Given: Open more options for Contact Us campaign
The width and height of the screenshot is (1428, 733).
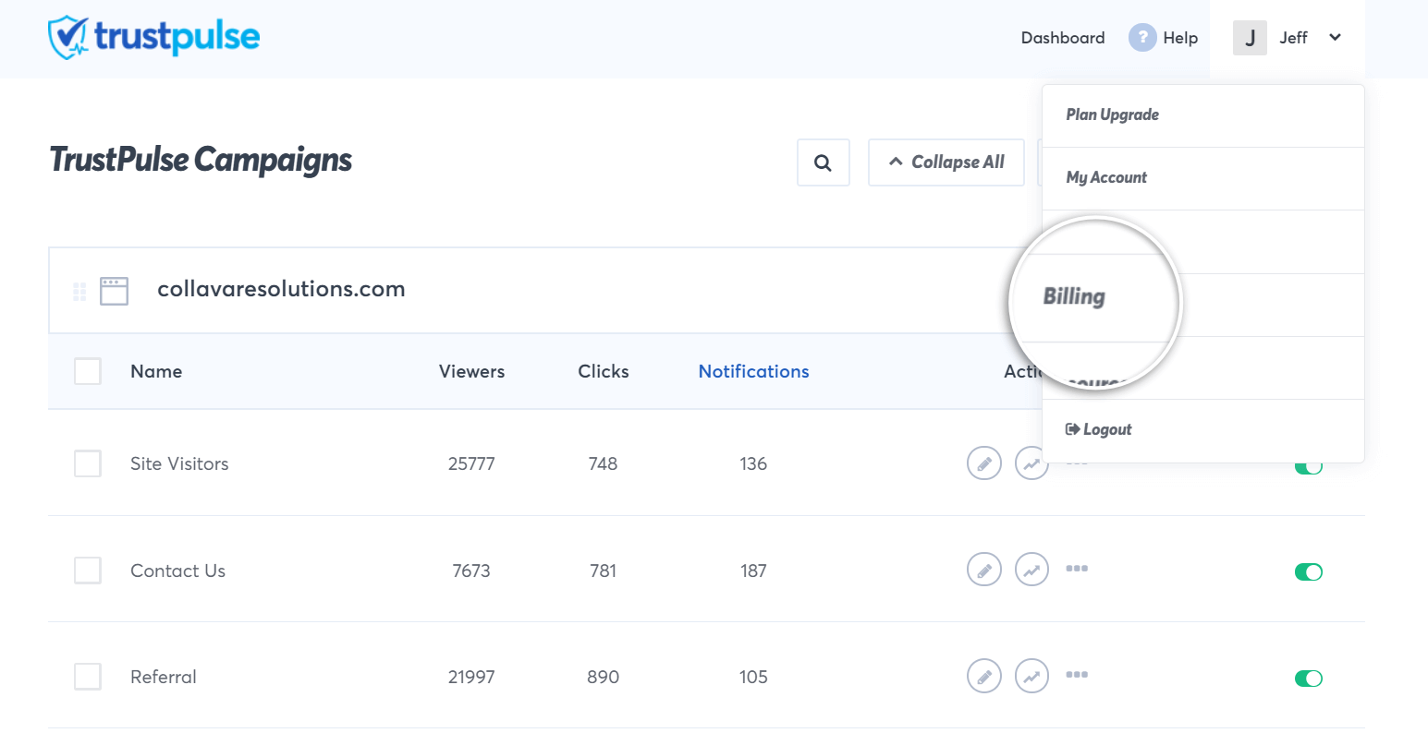Looking at the screenshot, I should click(x=1077, y=569).
